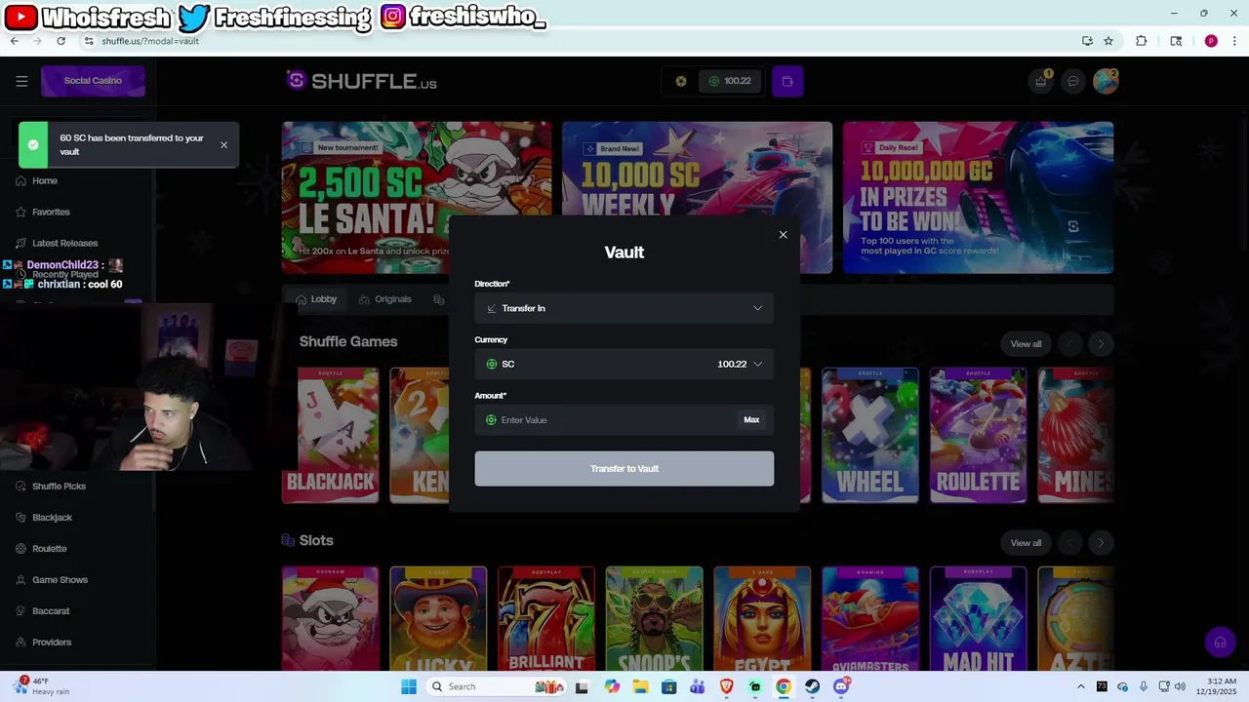Image resolution: width=1249 pixels, height=702 pixels.
Task: View all Slots
Action: click(x=1026, y=543)
